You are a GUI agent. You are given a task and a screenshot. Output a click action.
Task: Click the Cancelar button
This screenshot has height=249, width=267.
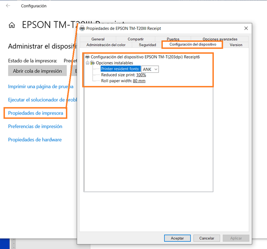click(x=207, y=238)
